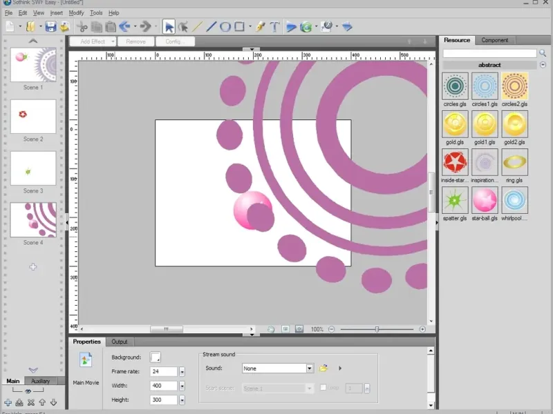The image size is (553, 414).
Task: Toggle the eye visibility icon under Main tab
Action: pos(28,391)
